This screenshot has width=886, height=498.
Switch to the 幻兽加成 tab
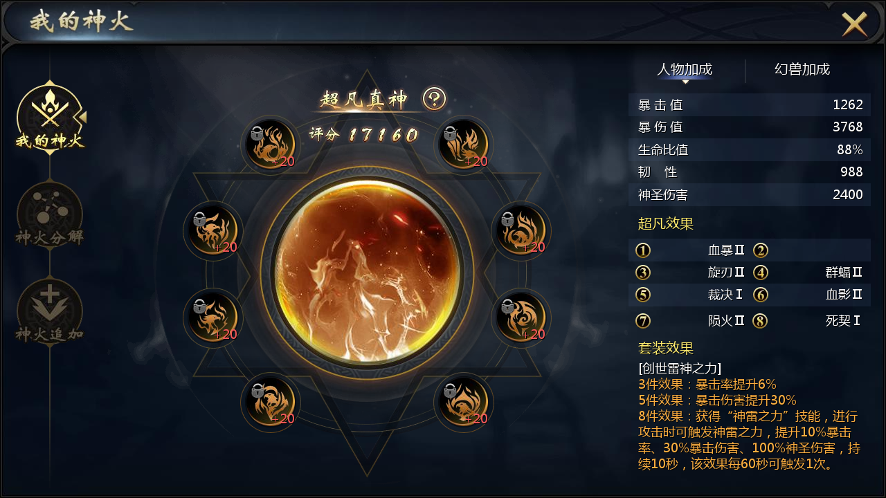pyautogui.click(x=802, y=70)
